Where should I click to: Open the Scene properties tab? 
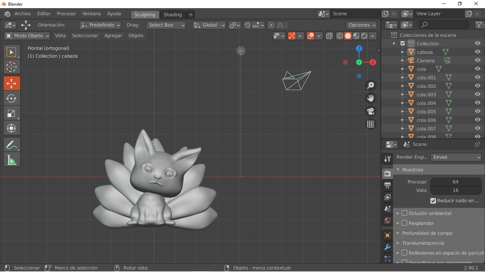click(387, 209)
